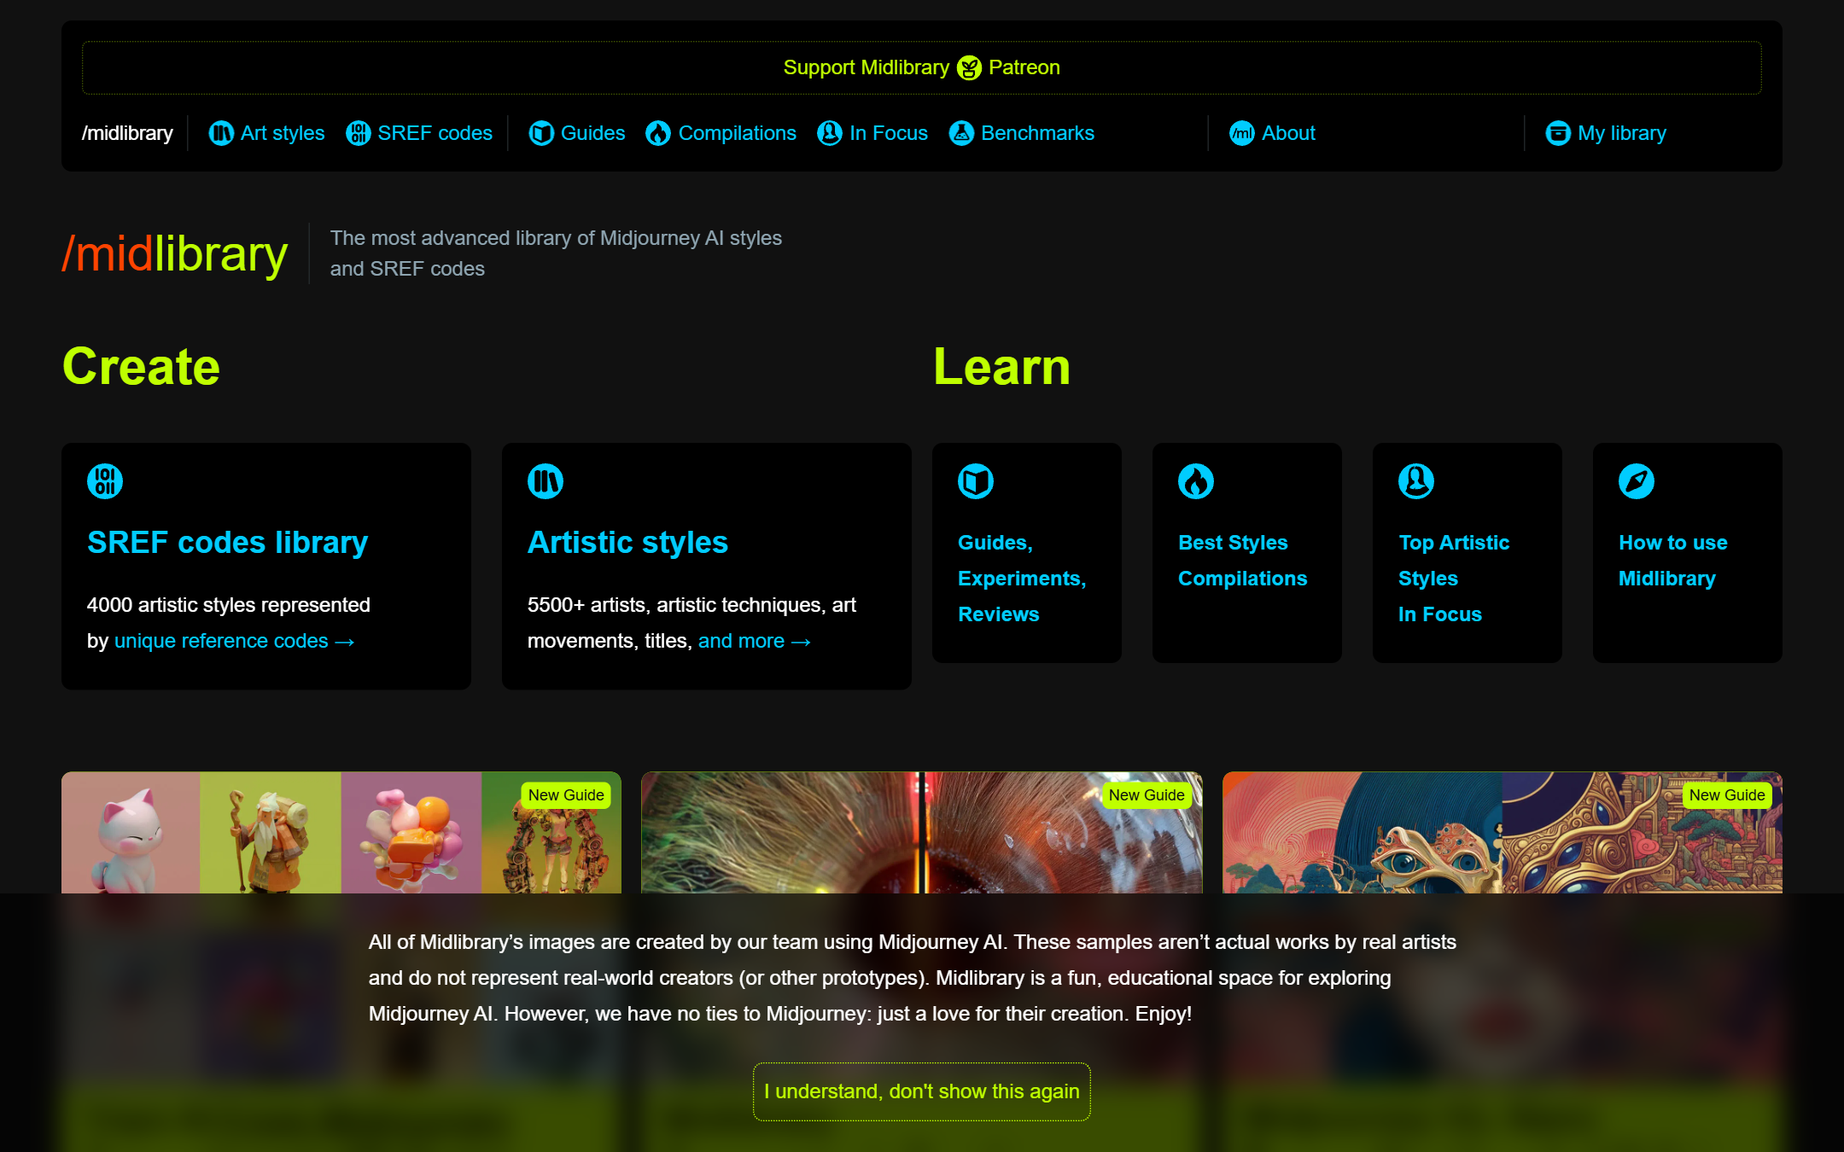This screenshot has width=1844, height=1152.
Task: Open the About navigation item
Action: click(x=1272, y=133)
